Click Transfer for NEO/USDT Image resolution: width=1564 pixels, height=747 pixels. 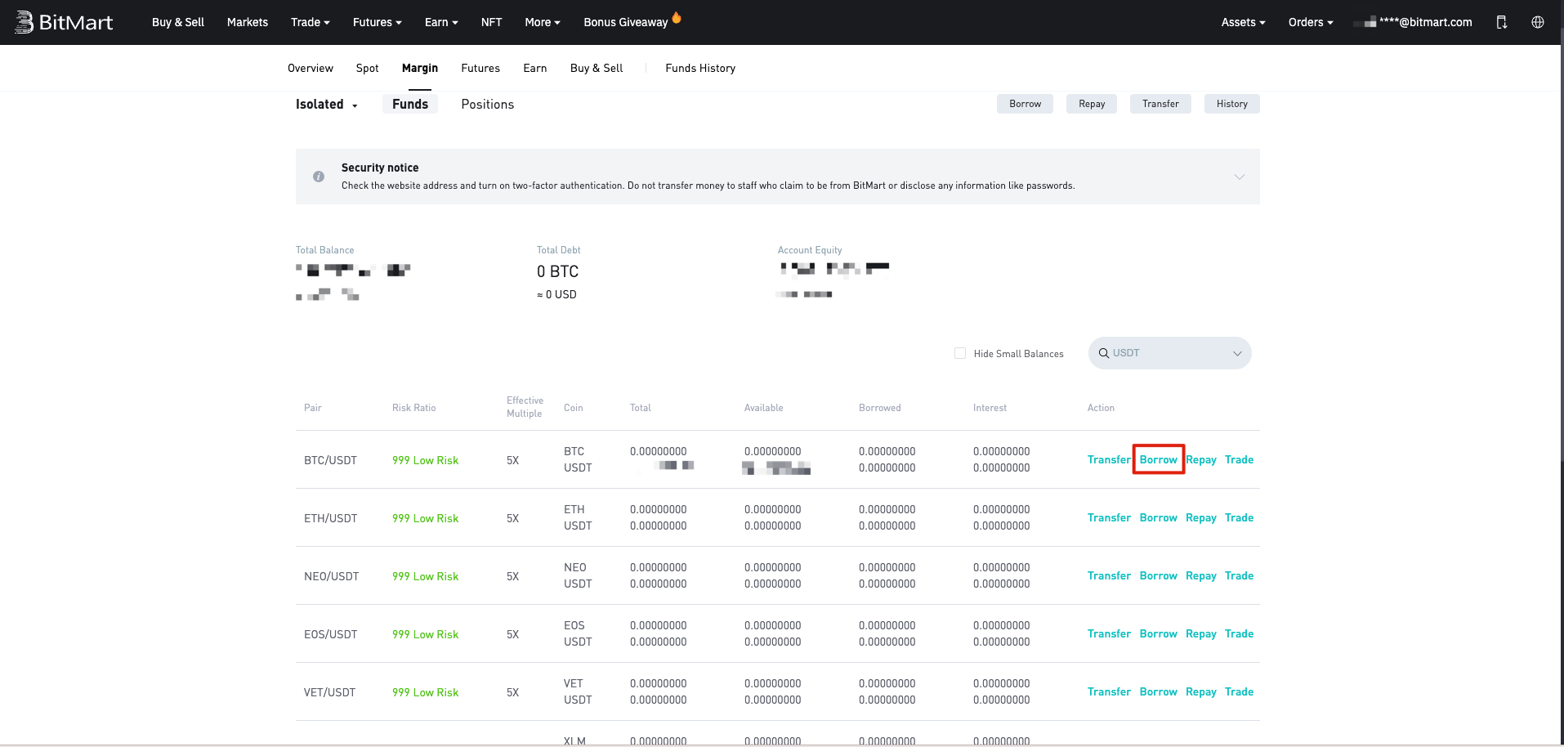tap(1109, 575)
